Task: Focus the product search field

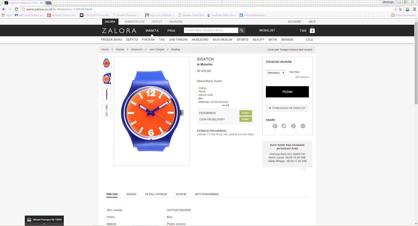Action: (211, 30)
